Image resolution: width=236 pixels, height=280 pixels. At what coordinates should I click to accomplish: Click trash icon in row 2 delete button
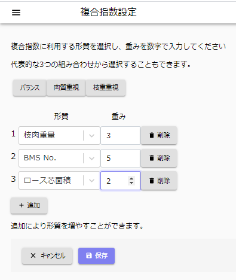point(152,158)
